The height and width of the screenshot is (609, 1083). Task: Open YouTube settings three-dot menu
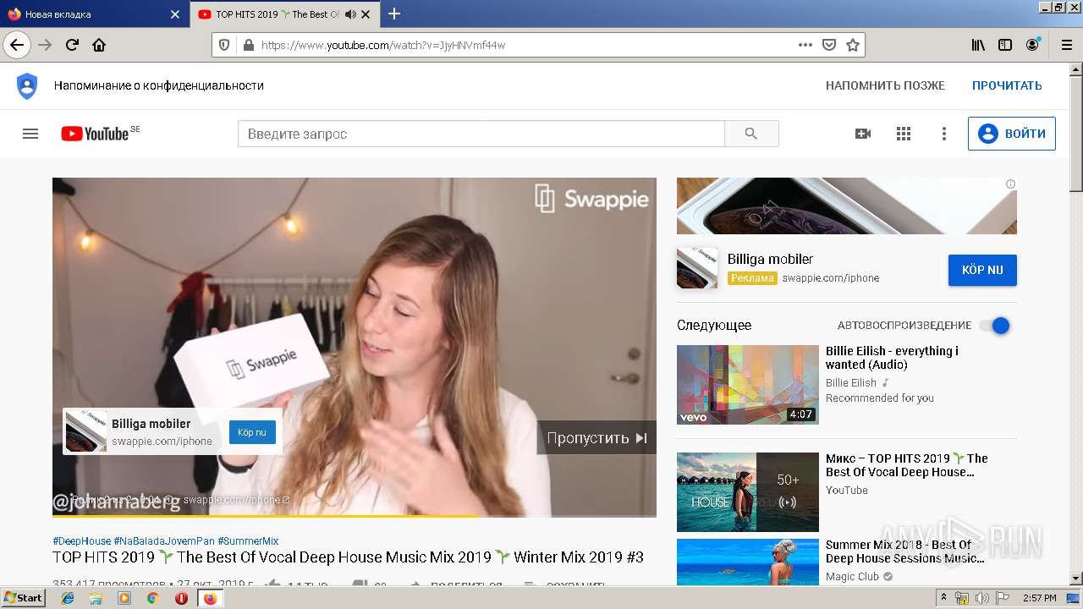[x=944, y=134]
